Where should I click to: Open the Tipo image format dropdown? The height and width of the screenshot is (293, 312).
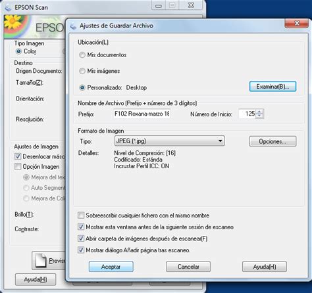tap(169, 141)
